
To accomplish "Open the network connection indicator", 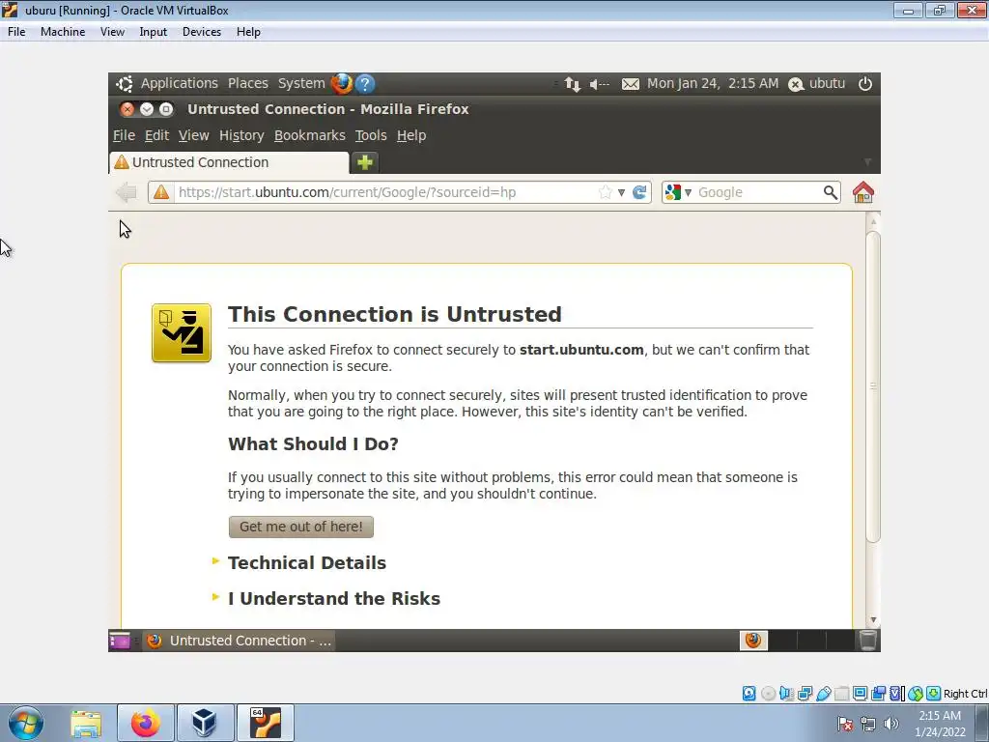I will pos(572,84).
